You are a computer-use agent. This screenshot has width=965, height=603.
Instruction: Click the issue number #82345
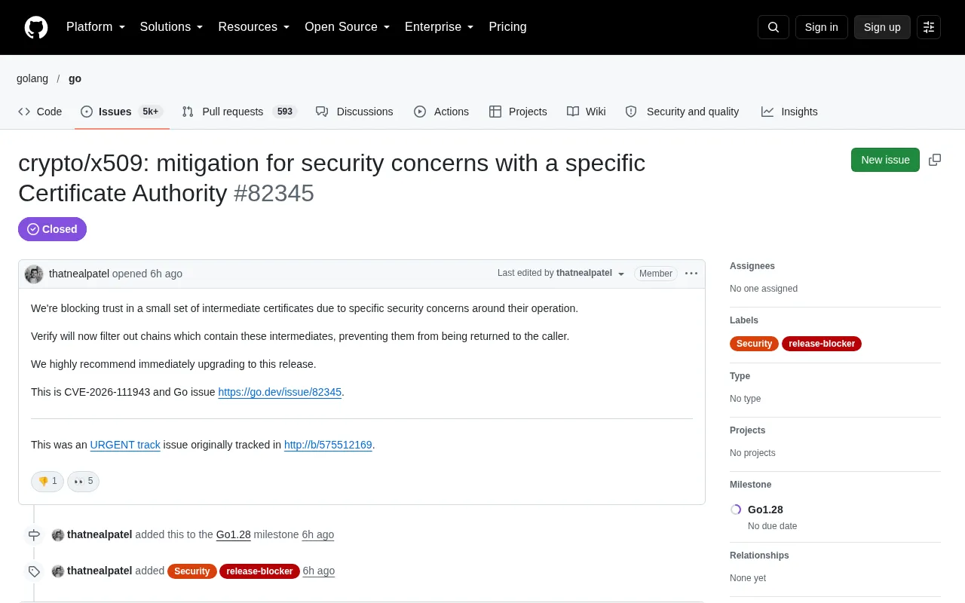tap(274, 193)
